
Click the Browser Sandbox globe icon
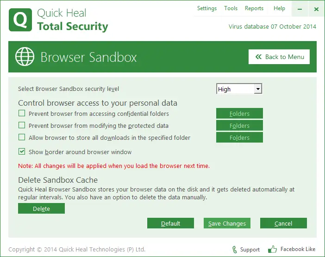(25, 57)
